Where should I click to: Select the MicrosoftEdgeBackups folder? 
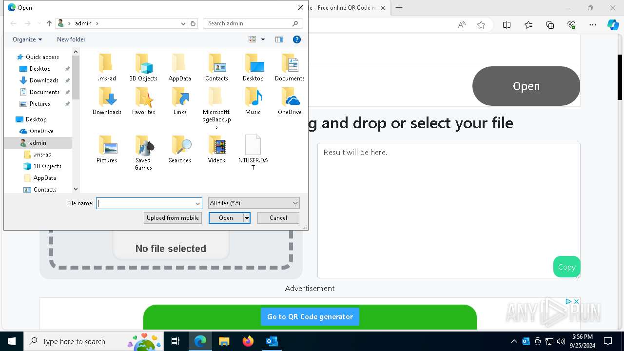(x=216, y=108)
